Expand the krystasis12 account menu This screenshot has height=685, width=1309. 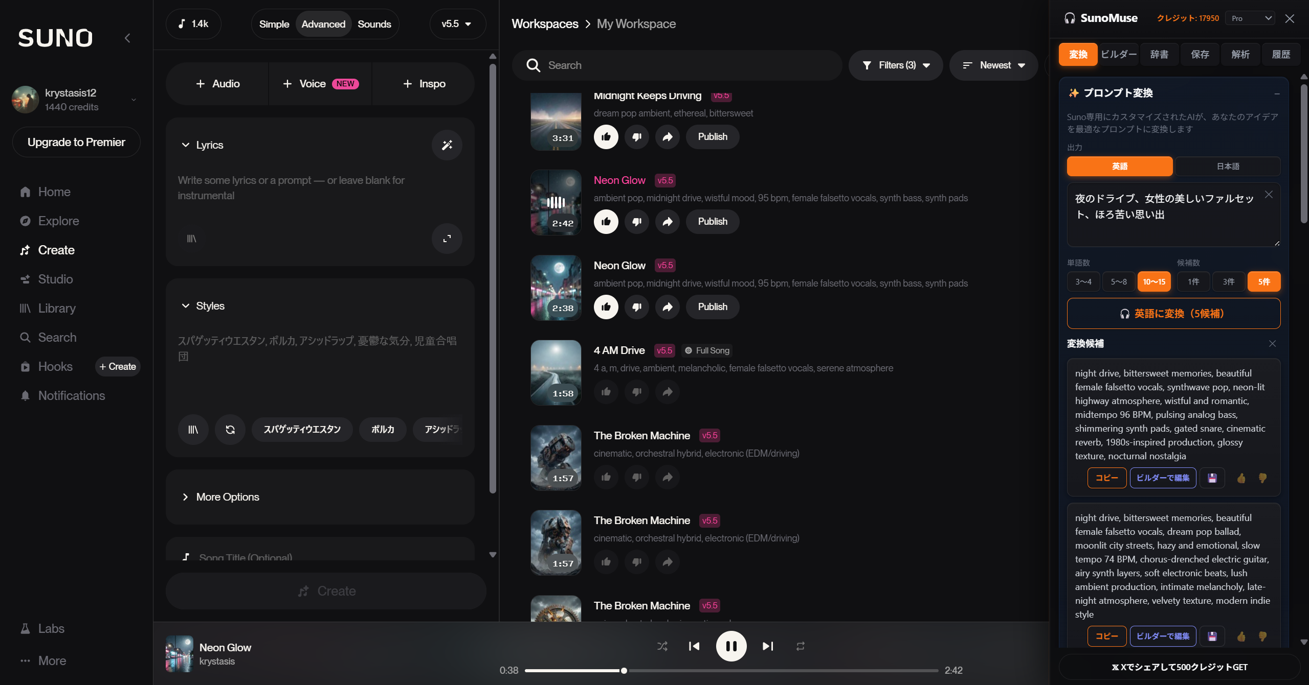[x=77, y=100]
